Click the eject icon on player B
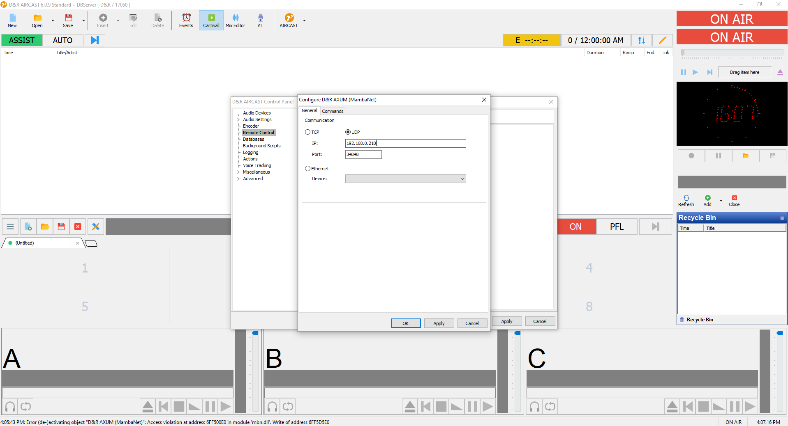The image size is (788, 426). click(410, 407)
